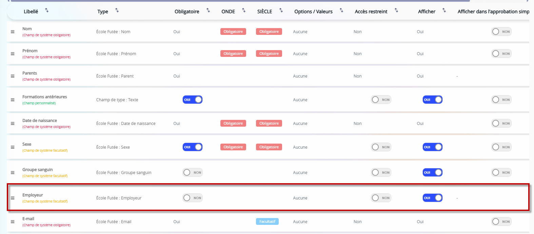This screenshot has height=234, width=534.
Task: Toggle approbation simplifiée switch for Sexe
Action: 501,147
